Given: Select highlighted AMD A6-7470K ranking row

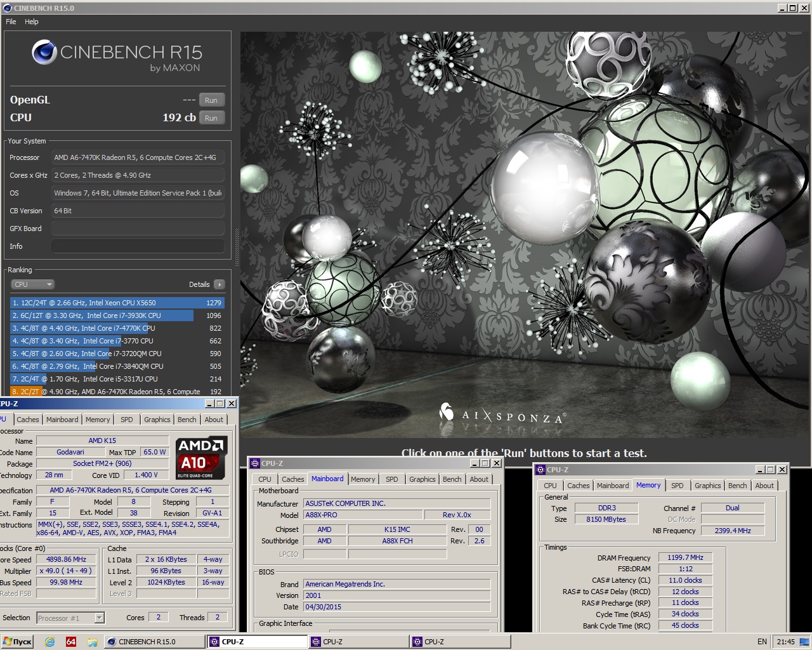Looking at the screenshot, I should pyautogui.click(x=117, y=392).
